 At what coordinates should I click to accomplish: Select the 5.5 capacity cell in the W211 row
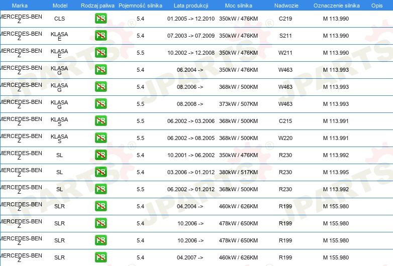click(x=140, y=53)
